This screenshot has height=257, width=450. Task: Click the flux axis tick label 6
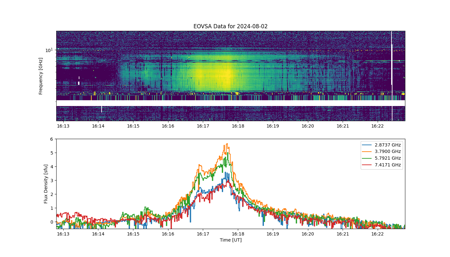pos(51,139)
